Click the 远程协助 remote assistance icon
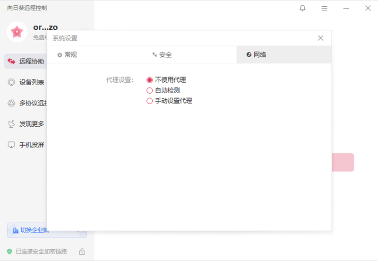Screen dimensions: 378x261 pos(12,61)
